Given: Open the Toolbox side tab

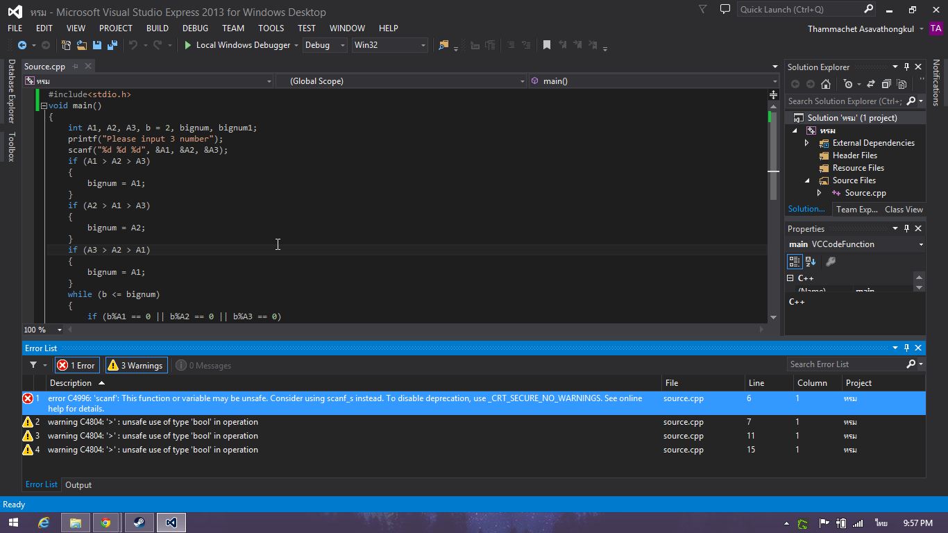Looking at the screenshot, I should [x=11, y=146].
